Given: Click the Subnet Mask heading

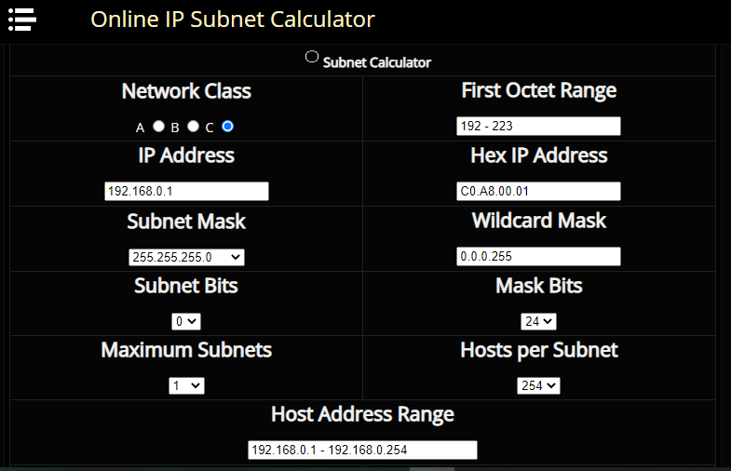Looking at the screenshot, I should (186, 222).
